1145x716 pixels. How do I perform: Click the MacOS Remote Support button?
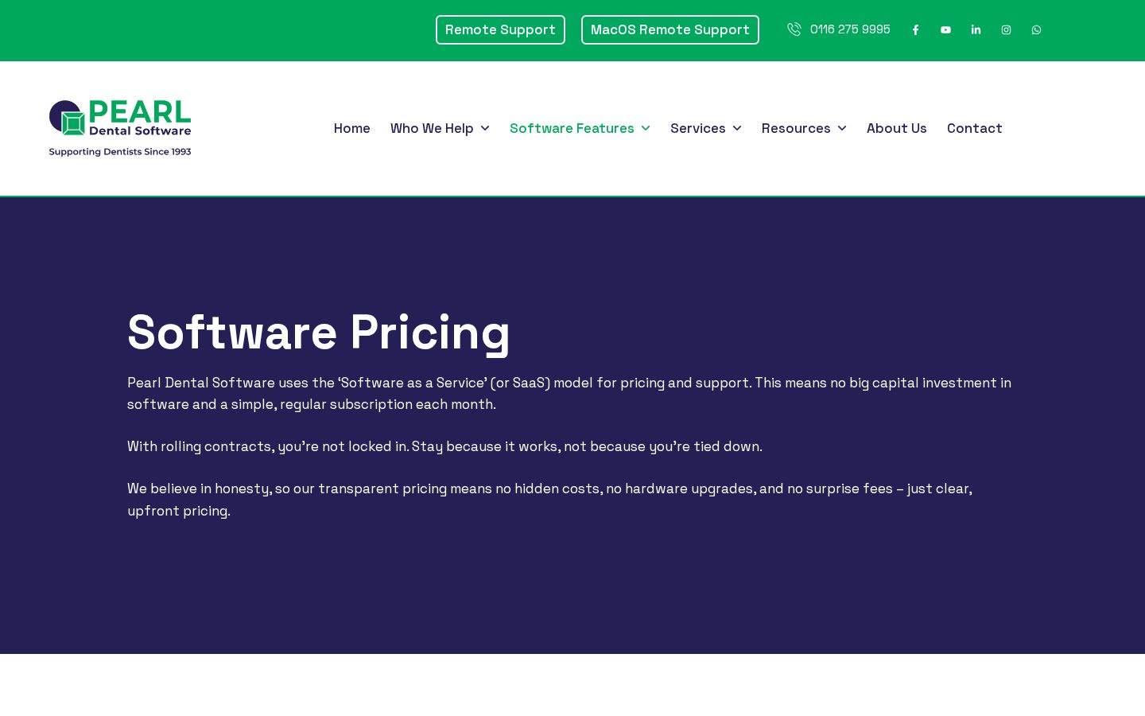click(x=670, y=30)
